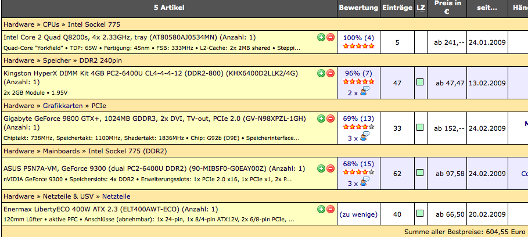Image resolution: width=528 pixels, height=237 pixels.
Task: Open 68% (15) rating link
Action: (358, 164)
